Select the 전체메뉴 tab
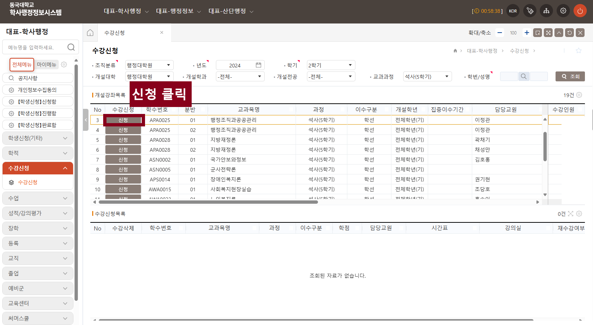593x325 pixels. click(22, 64)
